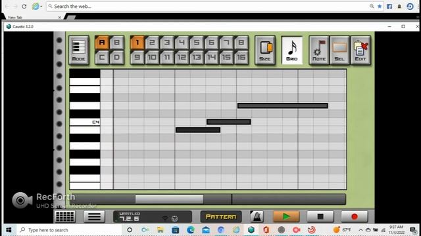Image resolution: width=421 pixels, height=236 pixels.
Task: Open the Amazon extension icon in browser
Action: pyautogui.click(x=399, y=7)
